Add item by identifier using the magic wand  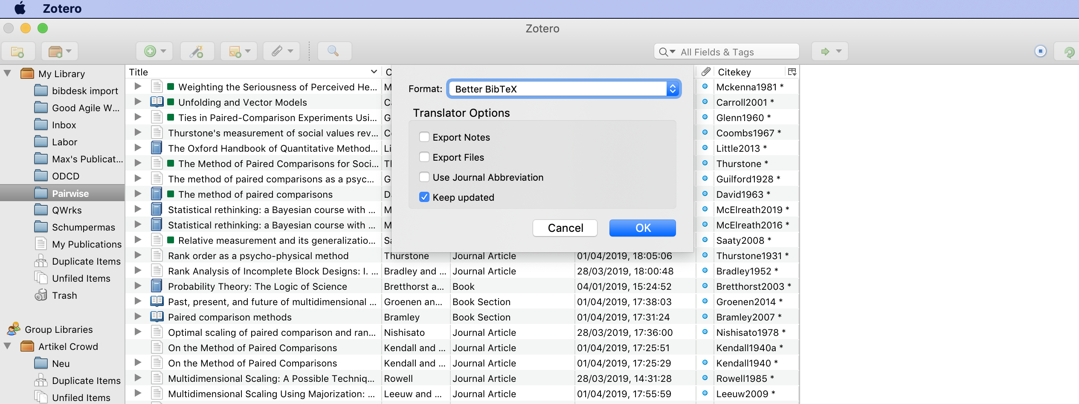coord(197,51)
